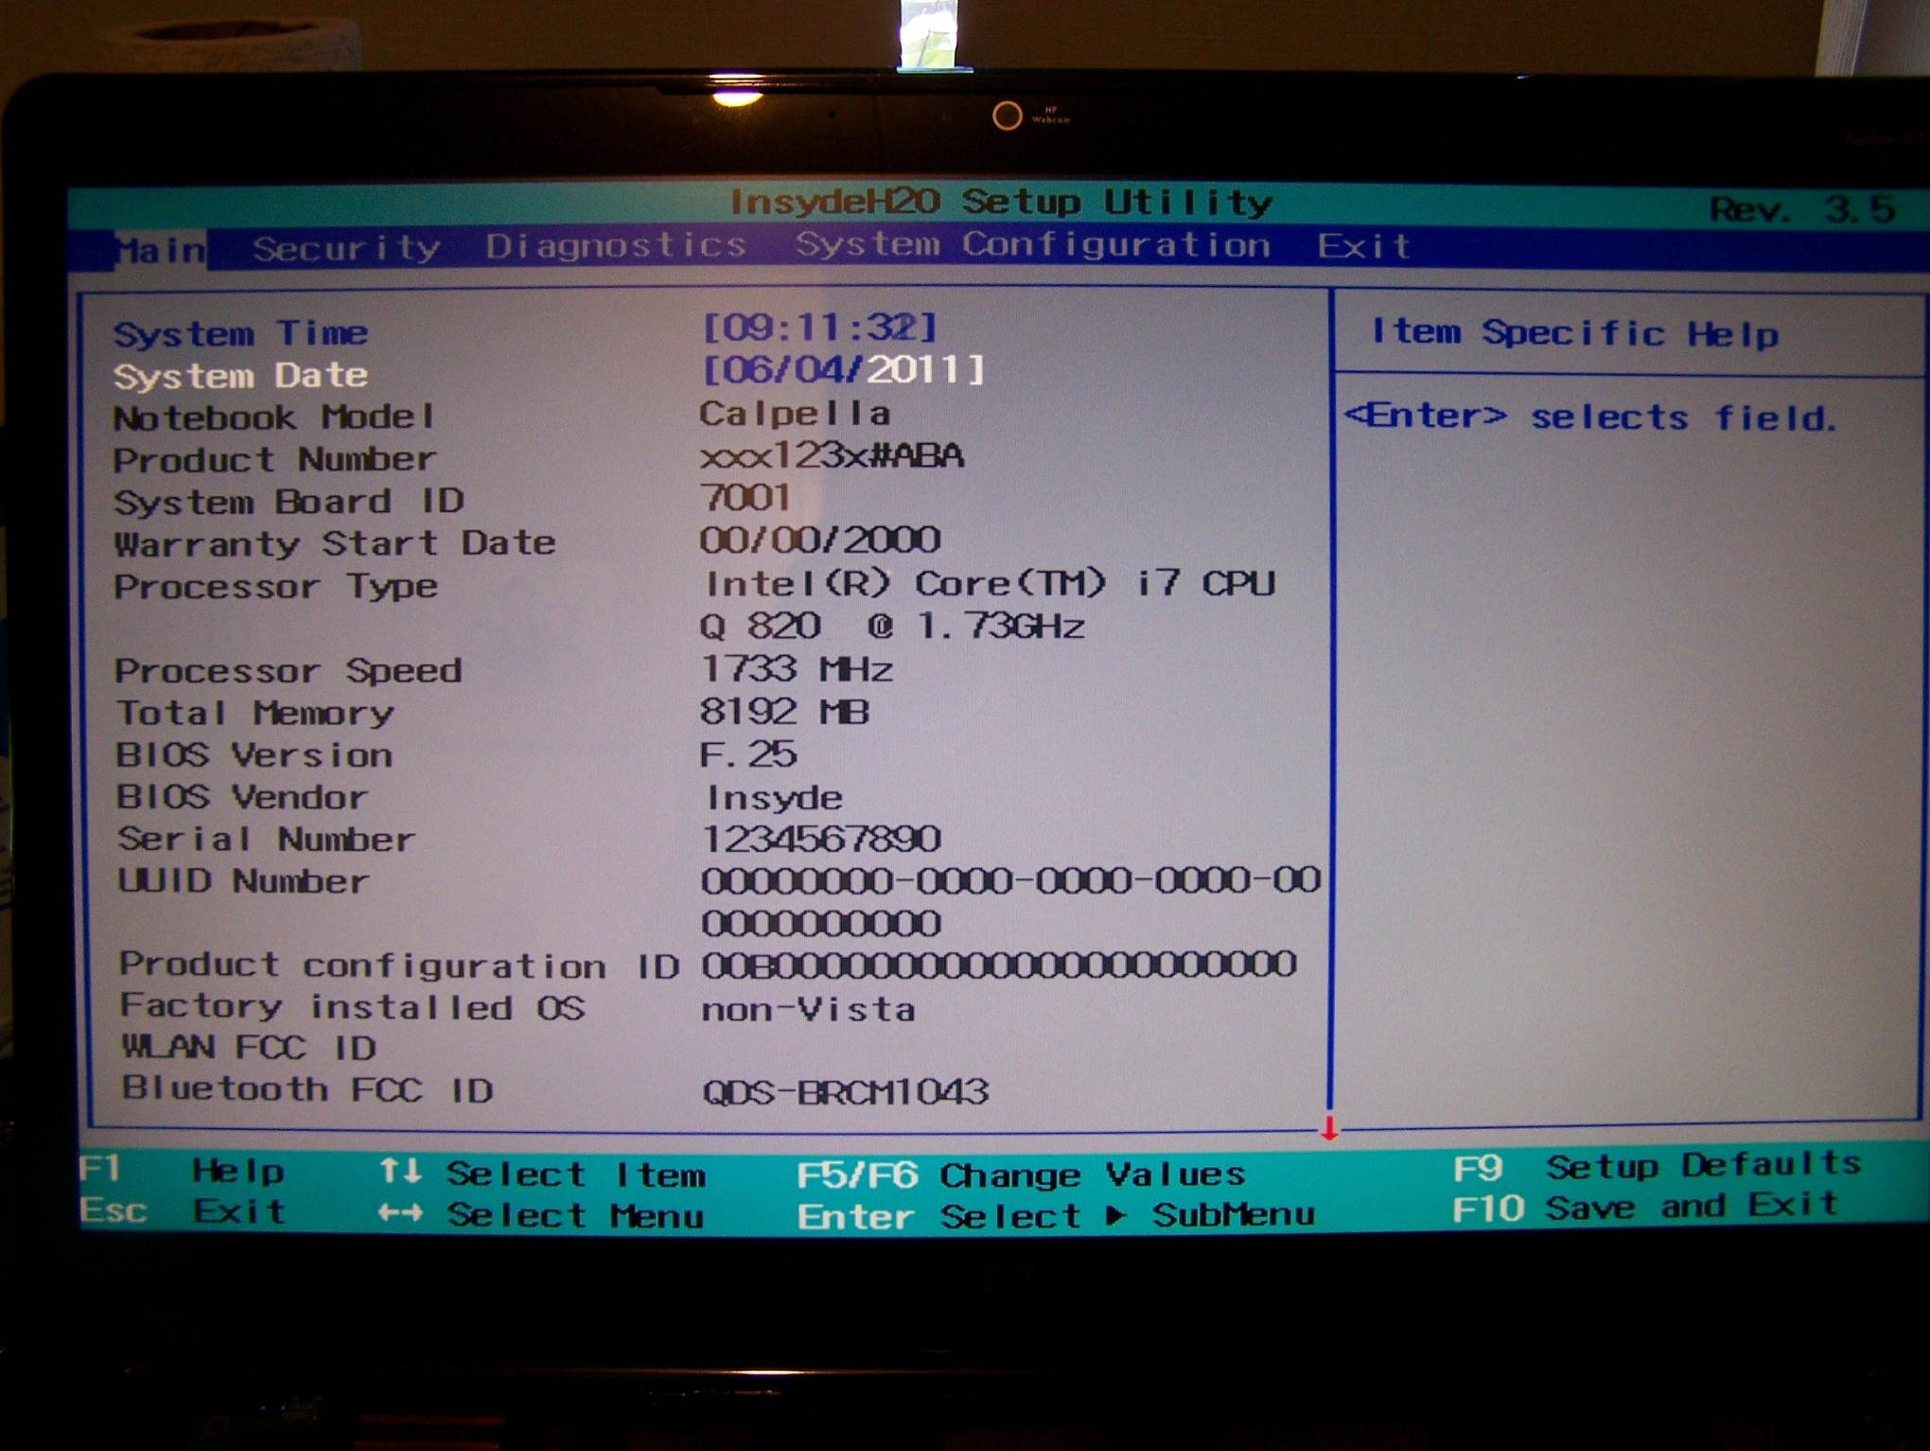Click the Notebook Model label

point(274,417)
